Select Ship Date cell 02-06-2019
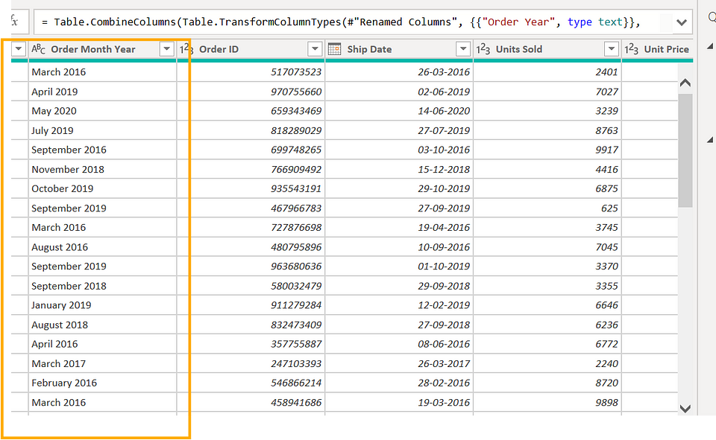 (399, 92)
